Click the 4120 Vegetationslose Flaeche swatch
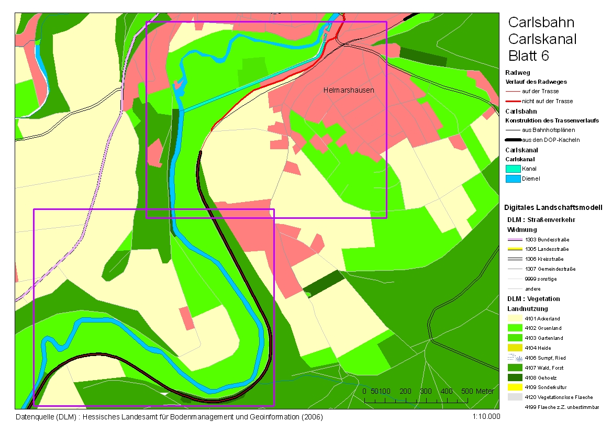This screenshot has height=433, width=612. pyautogui.click(x=516, y=397)
